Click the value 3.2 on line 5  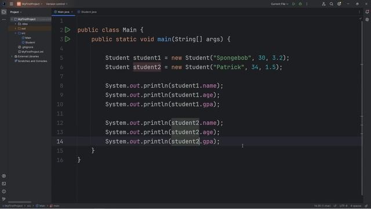277,58
